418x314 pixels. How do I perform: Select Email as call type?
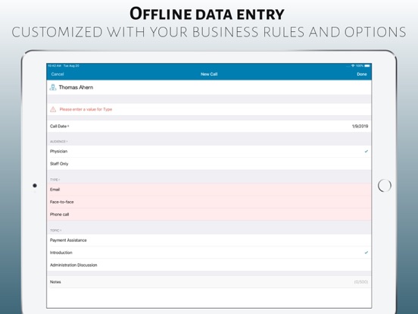[x=209, y=190]
